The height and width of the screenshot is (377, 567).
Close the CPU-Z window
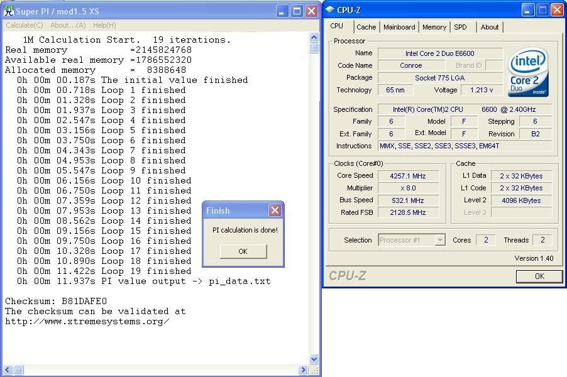click(x=557, y=10)
